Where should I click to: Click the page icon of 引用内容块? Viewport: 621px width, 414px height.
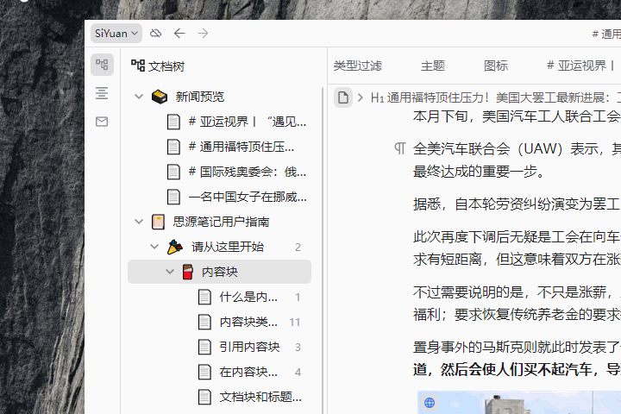(204, 347)
